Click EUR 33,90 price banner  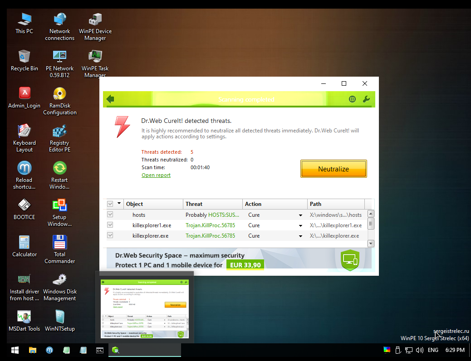pyautogui.click(x=245, y=265)
